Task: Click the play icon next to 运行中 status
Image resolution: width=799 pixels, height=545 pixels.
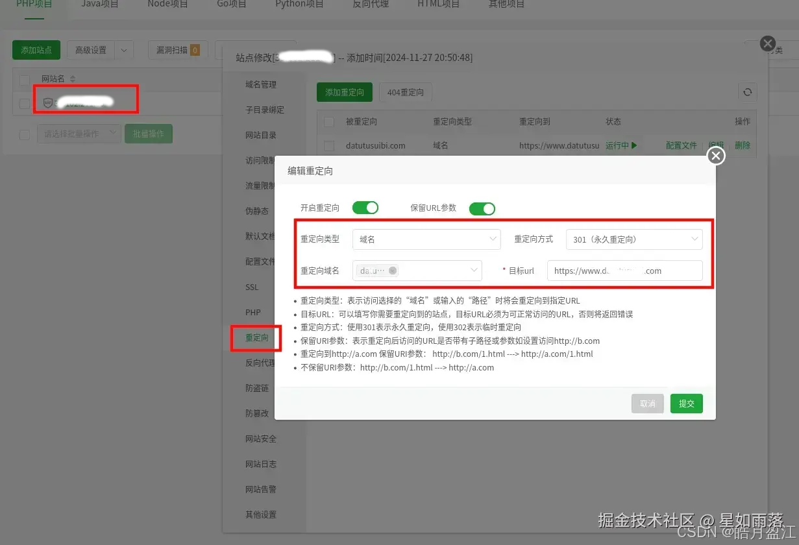Action: tap(634, 145)
